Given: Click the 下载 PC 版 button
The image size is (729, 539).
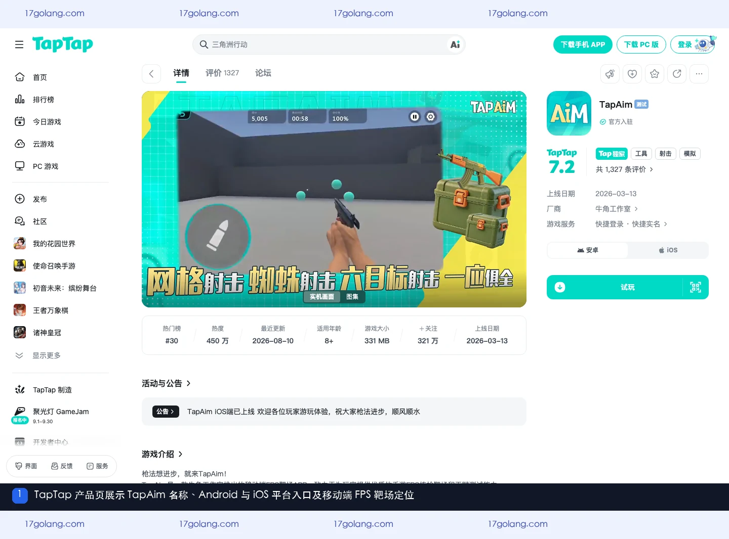Looking at the screenshot, I should click(641, 44).
